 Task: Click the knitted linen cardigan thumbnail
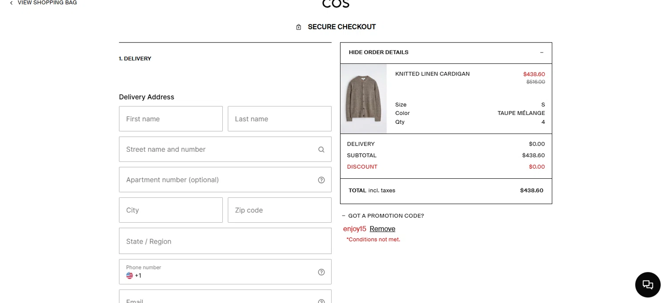[x=363, y=98]
